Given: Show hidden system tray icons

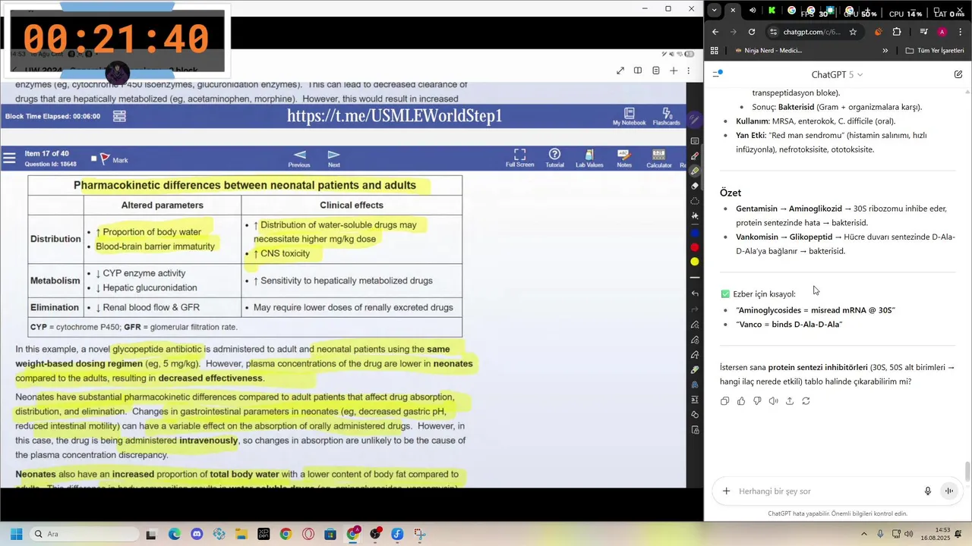Looking at the screenshot, I should coord(863,534).
